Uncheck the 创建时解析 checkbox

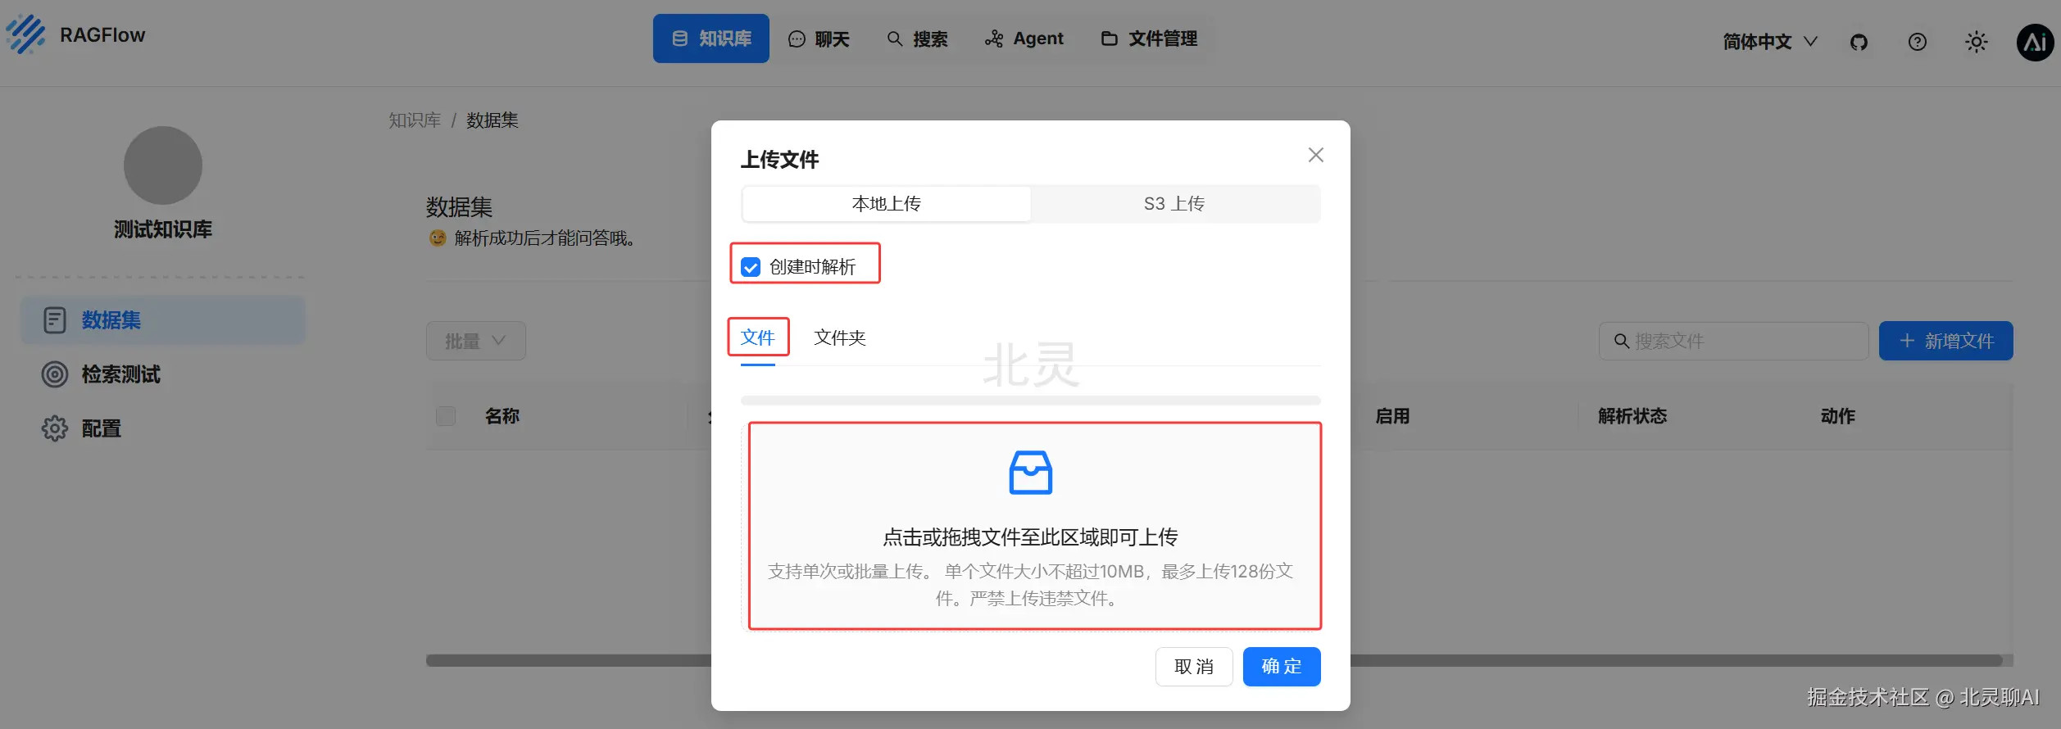click(x=751, y=267)
